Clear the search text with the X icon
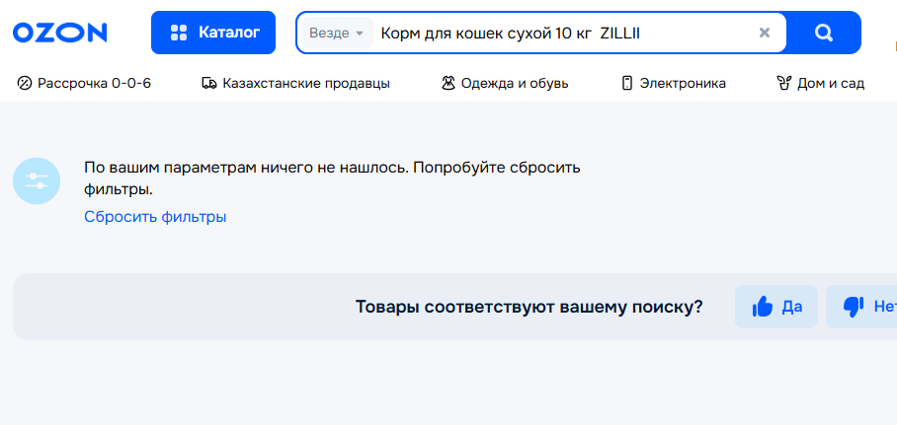Screen dimensions: 897x425 coord(764,33)
